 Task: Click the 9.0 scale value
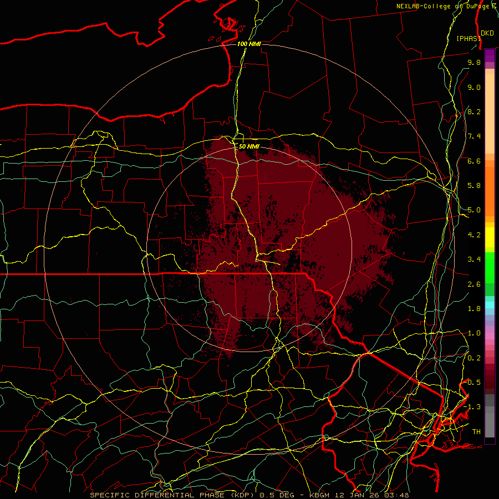474,87
